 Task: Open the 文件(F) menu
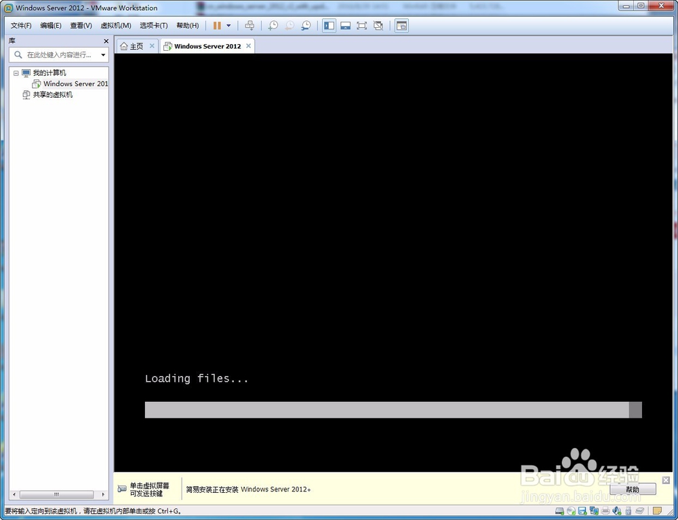[x=21, y=26]
